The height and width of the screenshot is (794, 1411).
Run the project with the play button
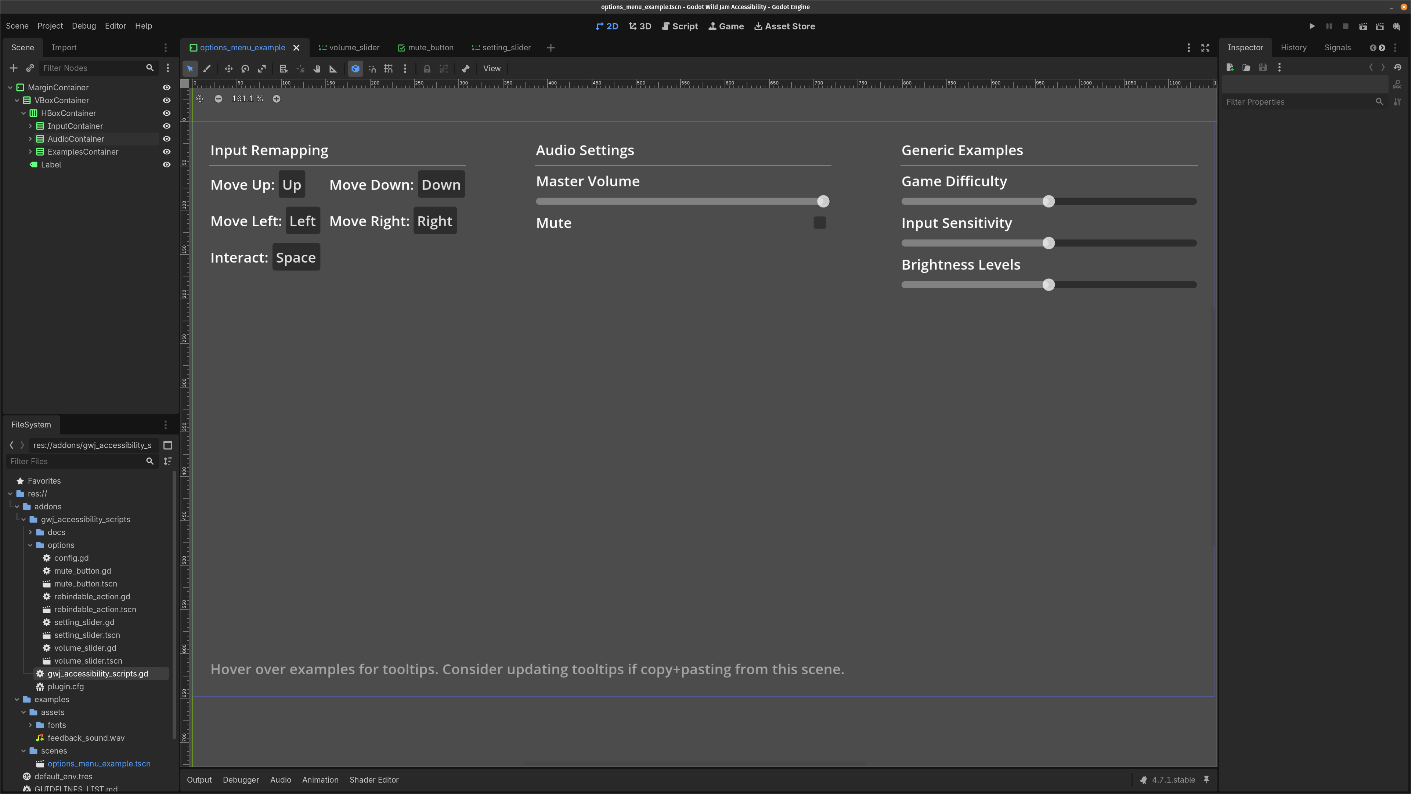pos(1312,26)
